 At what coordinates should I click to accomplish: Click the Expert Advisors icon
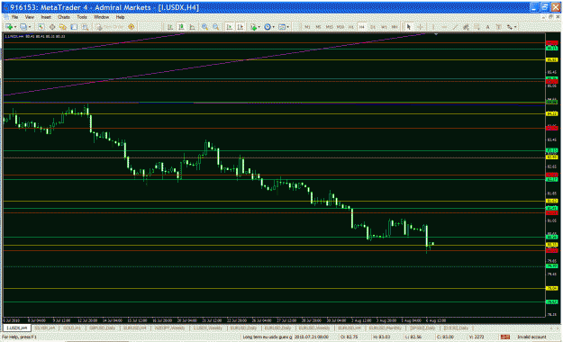tap(132, 27)
